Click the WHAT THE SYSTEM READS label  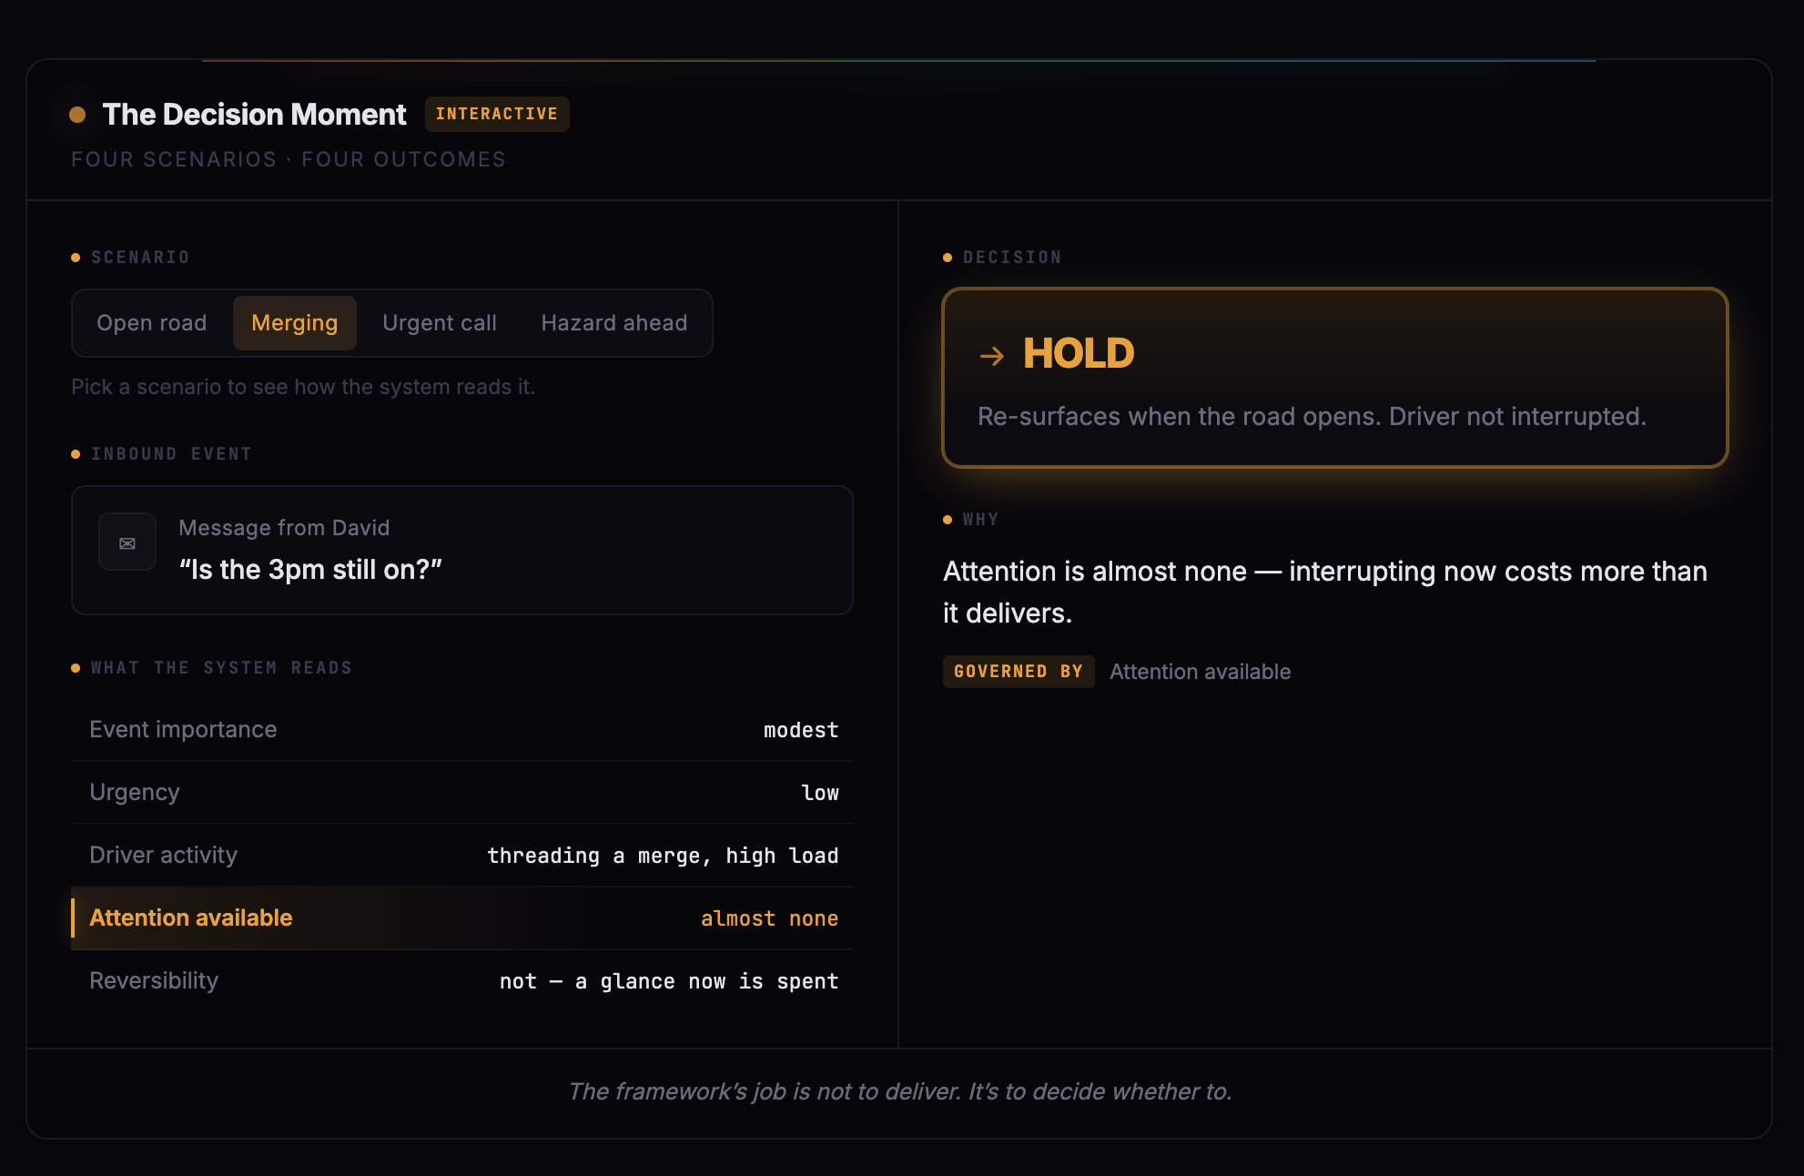(x=221, y=668)
